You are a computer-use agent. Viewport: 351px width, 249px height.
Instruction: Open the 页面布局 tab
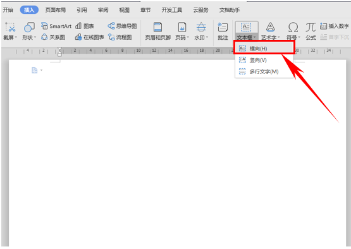(56, 10)
